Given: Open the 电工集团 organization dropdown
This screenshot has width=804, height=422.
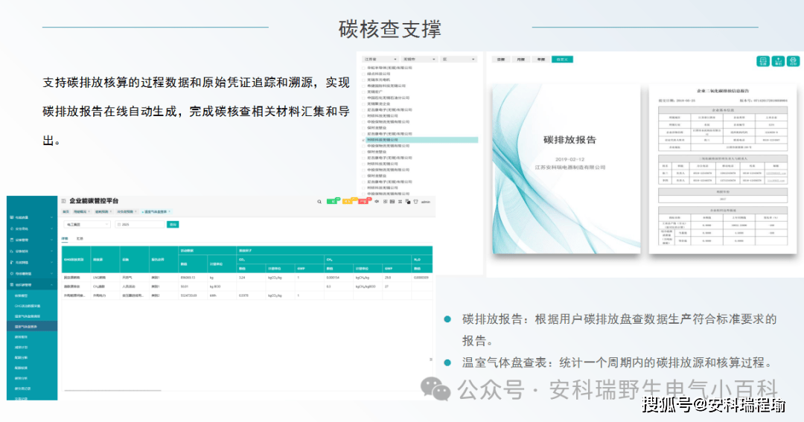Looking at the screenshot, I should click(x=87, y=225).
